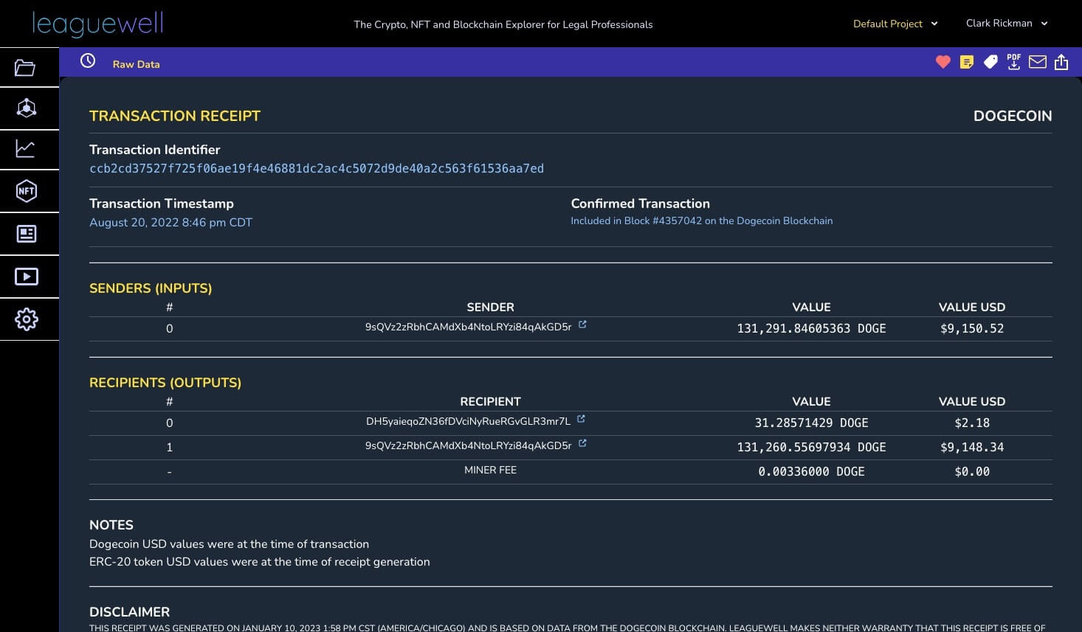This screenshot has width=1082, height=632.
Task: Switch to the Raw Data view
Action: [x=136, y=64]
